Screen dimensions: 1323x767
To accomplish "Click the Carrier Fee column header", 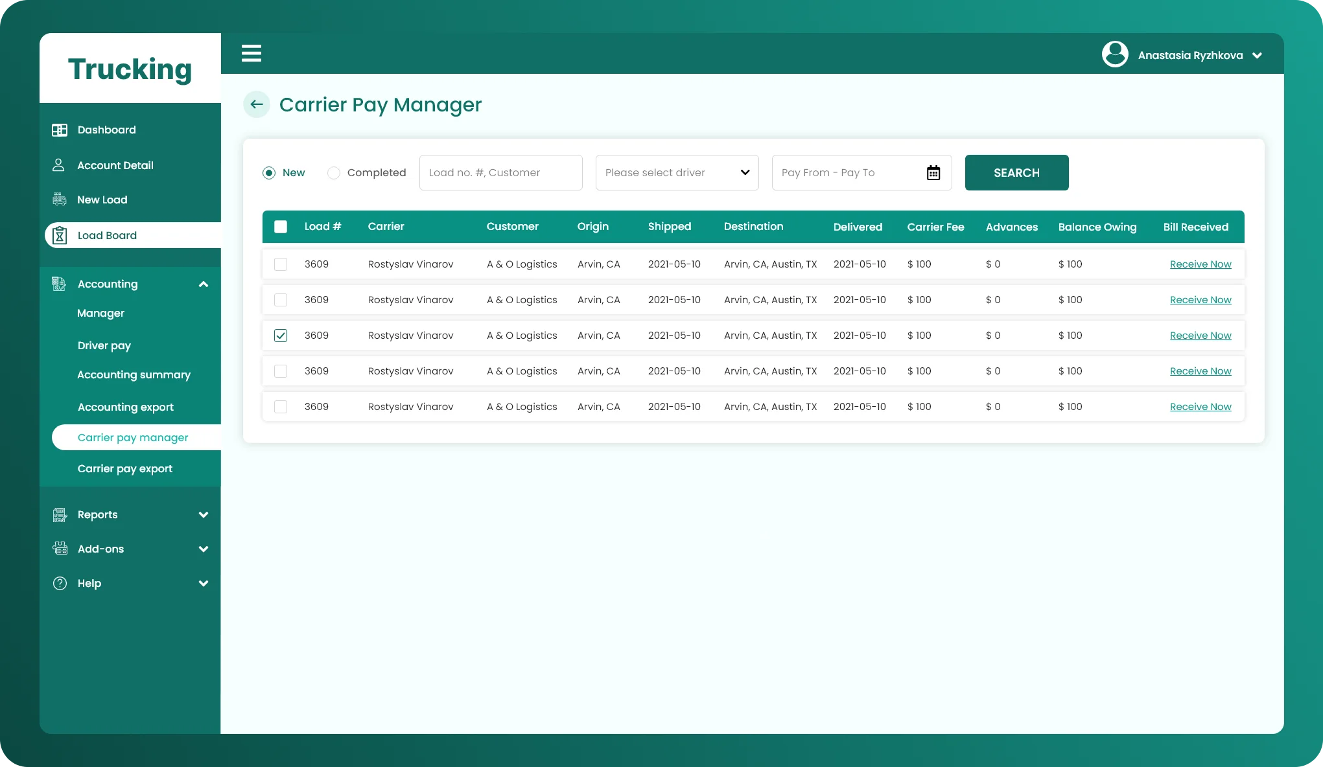I will click(x=935, y=227).
